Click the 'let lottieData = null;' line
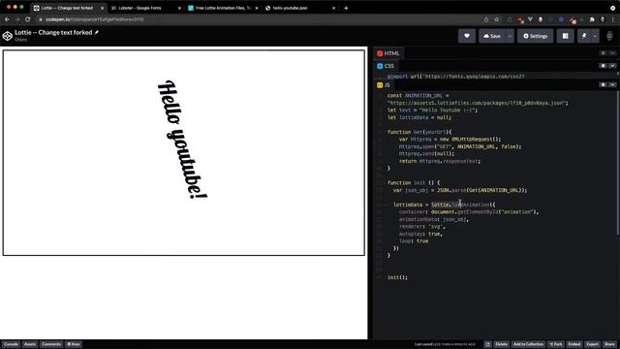620x349 pixels. (x=419, y=117)
